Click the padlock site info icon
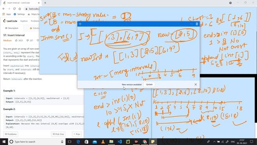Viewport: 257px width, 145px height. tap(27, 9)
